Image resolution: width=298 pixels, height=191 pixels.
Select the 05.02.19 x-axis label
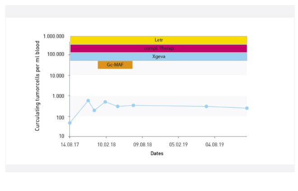(178, 144)
